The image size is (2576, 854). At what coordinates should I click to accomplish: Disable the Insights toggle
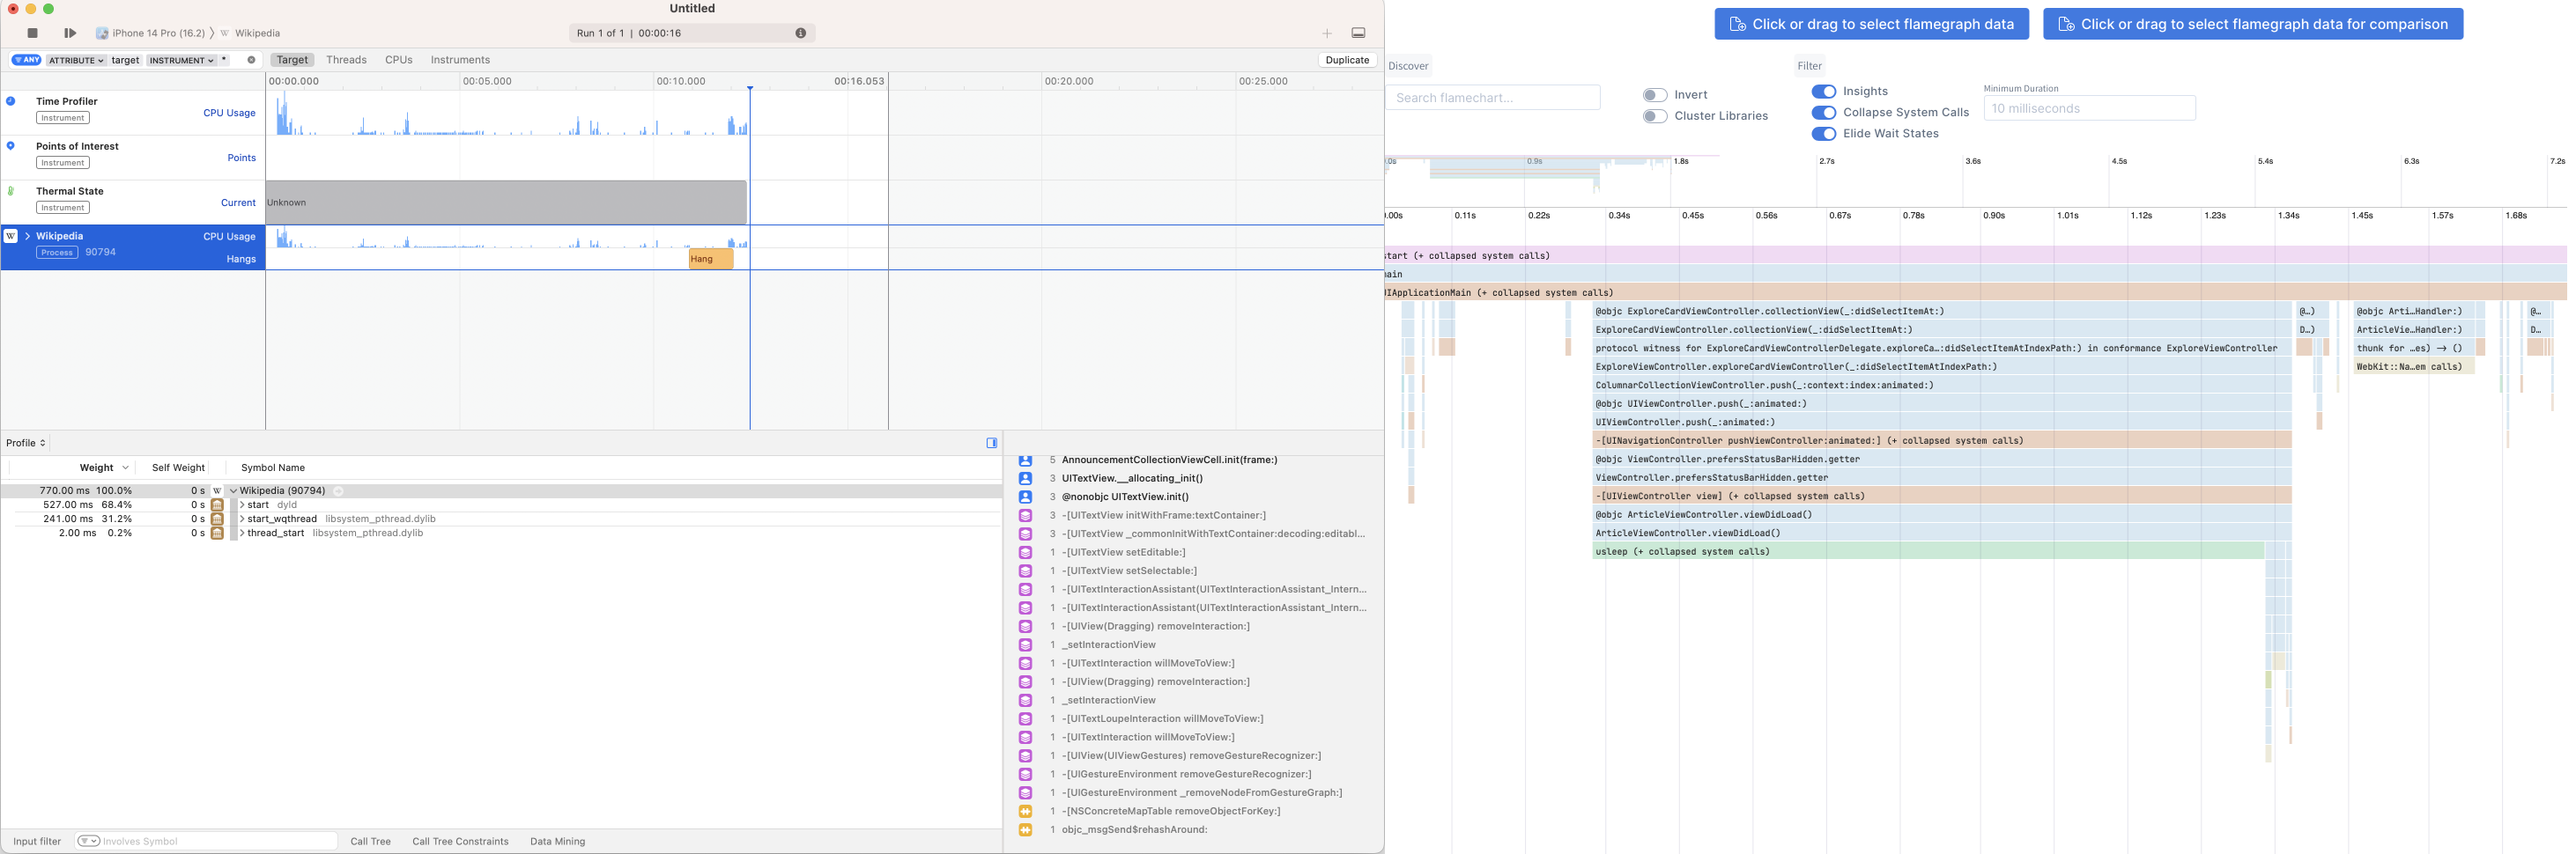coord(1824,91)
